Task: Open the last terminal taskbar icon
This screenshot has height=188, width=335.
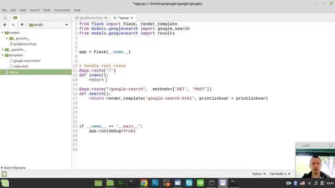Action: pos(234,183)
